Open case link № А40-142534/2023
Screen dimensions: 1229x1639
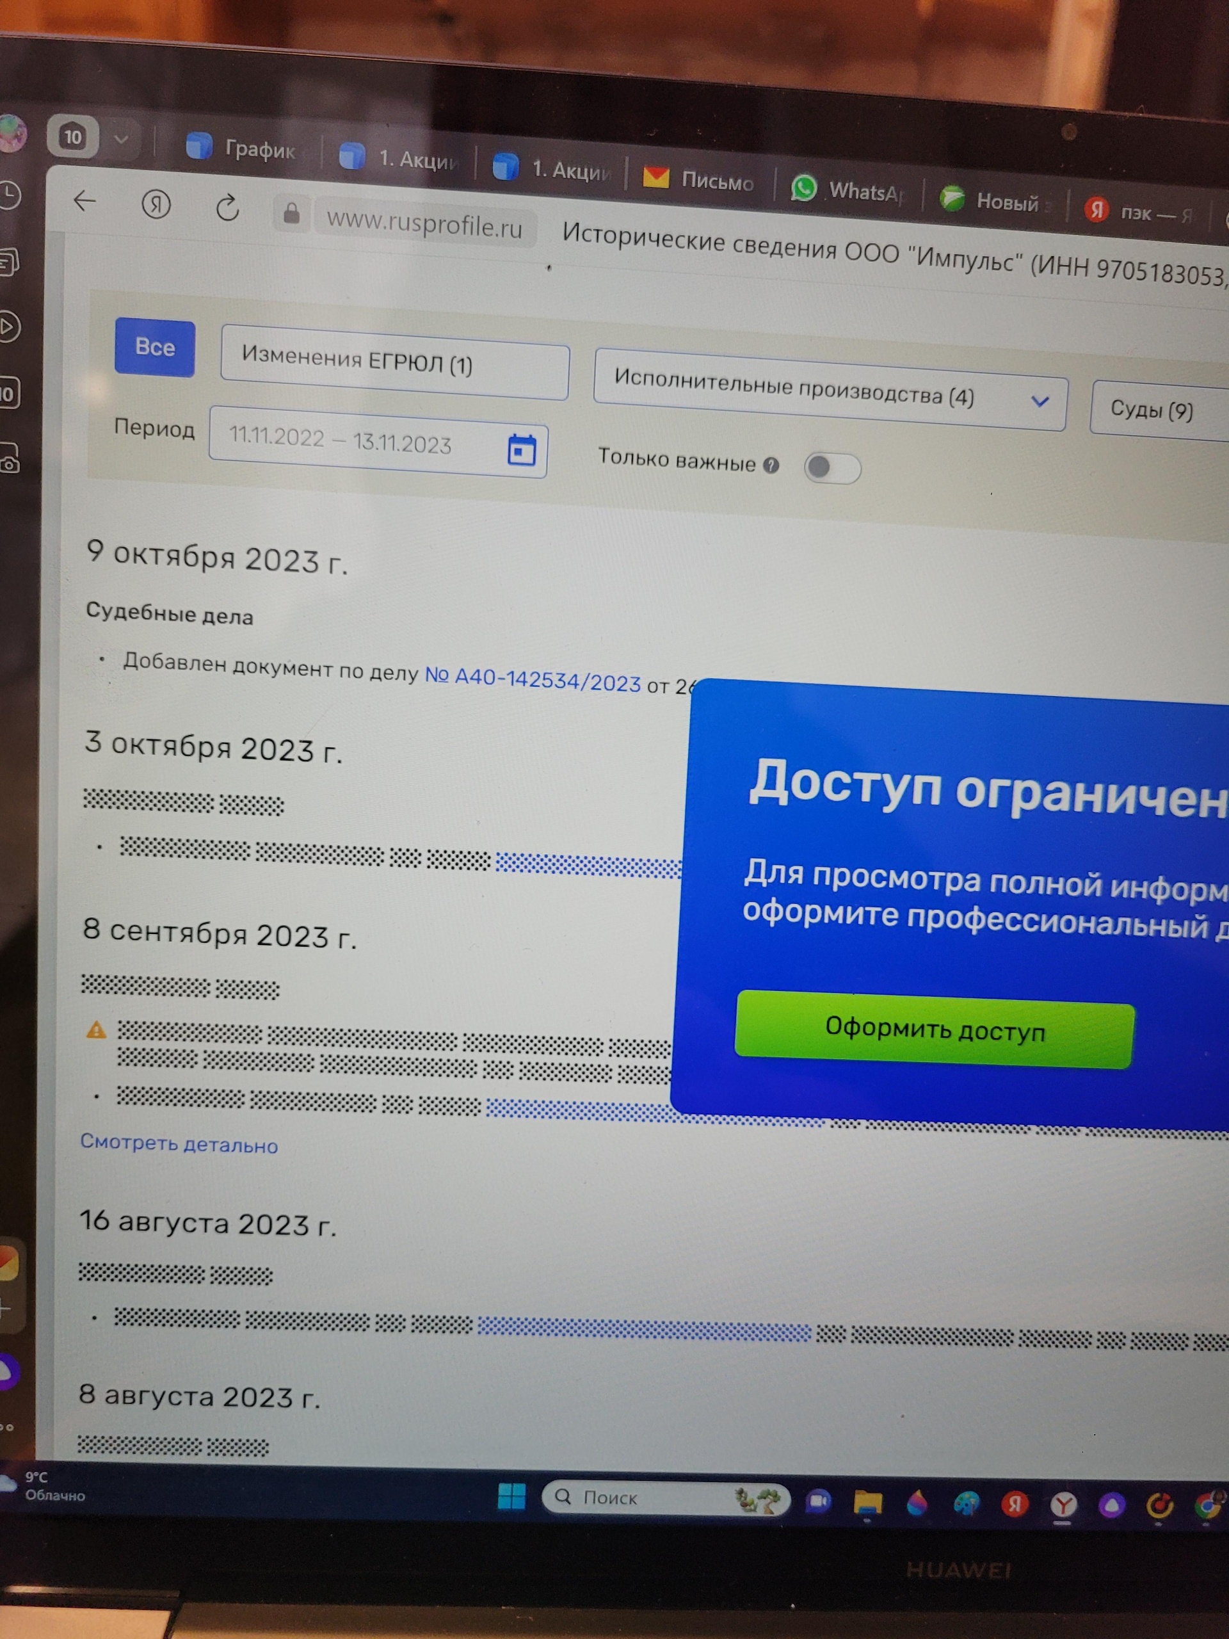point(533,679)
